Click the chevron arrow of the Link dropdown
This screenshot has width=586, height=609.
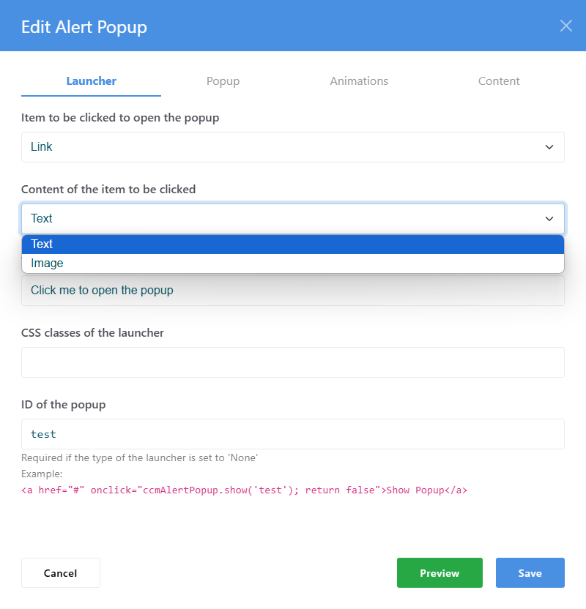pos(549,147)
